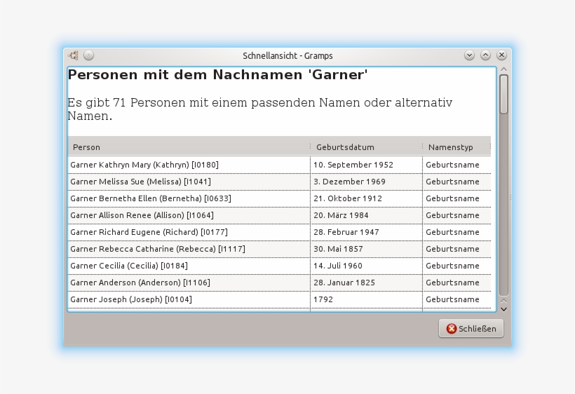Click the vertical scrollbar thumb
Viewport: 575px width, 394px height.
tap(504, 94)
